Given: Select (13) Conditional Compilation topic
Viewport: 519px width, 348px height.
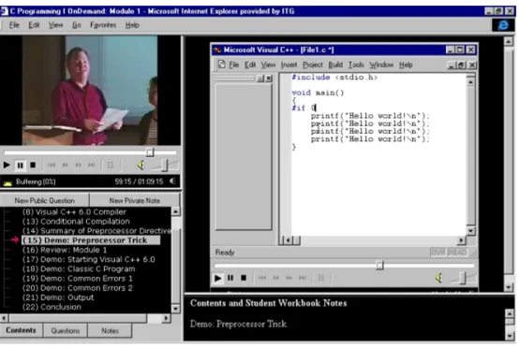Looking at the screenshot, I should (x=76, y=221).
